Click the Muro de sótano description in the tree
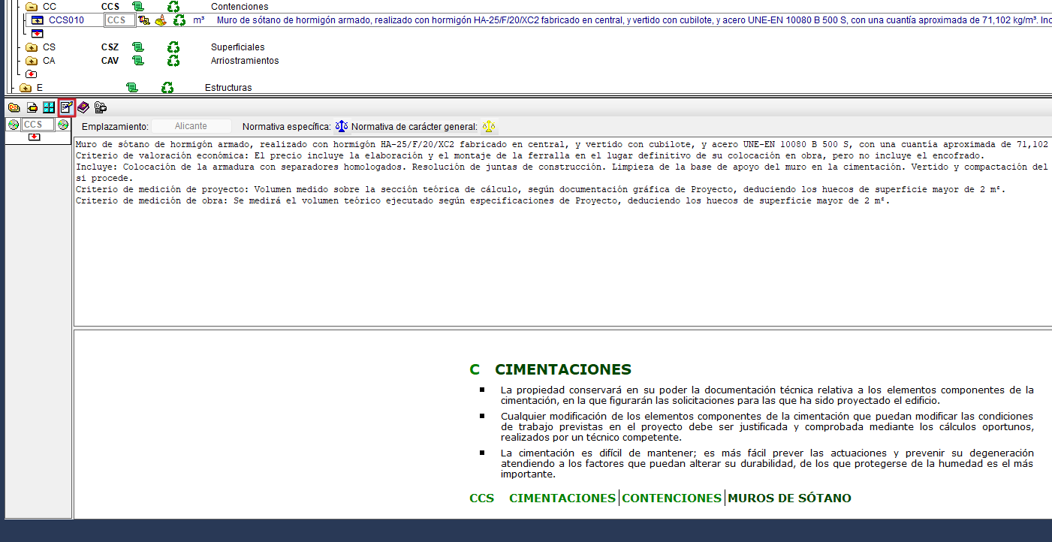Image resolution: width=1052 pixels, height=542 pixels. click(634, 20)
